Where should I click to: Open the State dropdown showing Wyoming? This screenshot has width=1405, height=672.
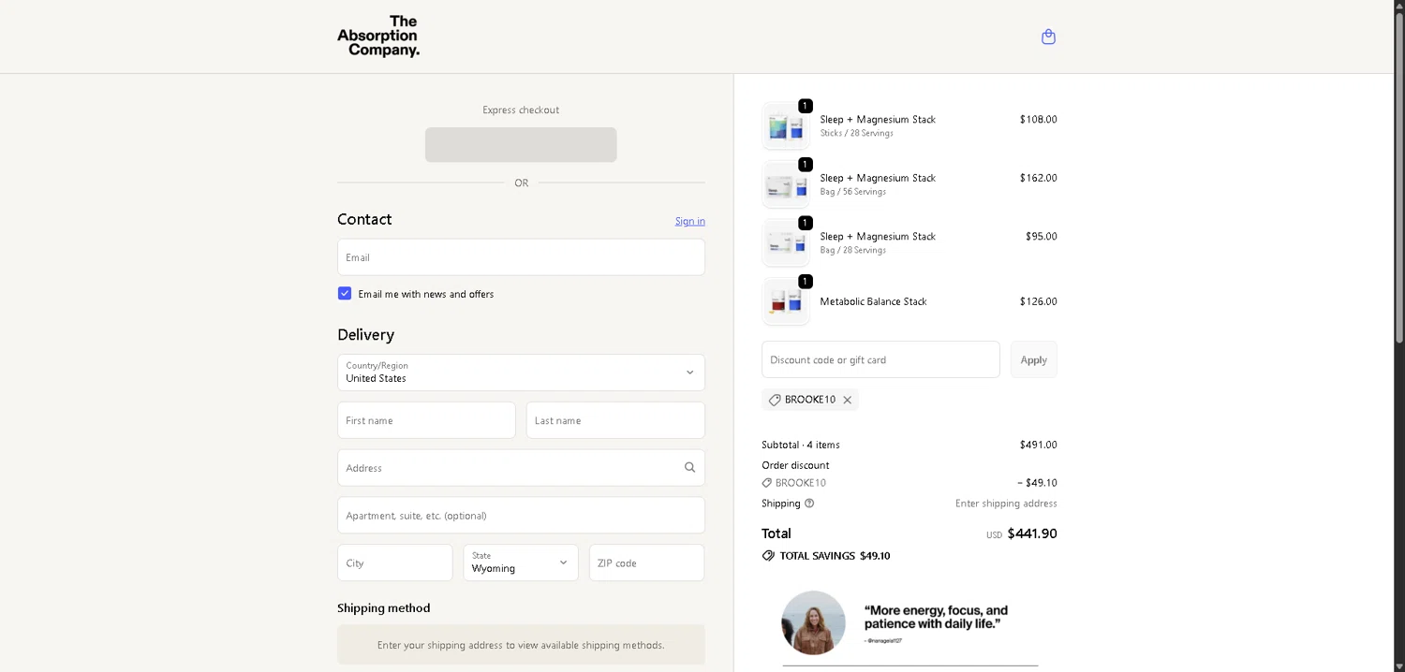coord(521,562)
